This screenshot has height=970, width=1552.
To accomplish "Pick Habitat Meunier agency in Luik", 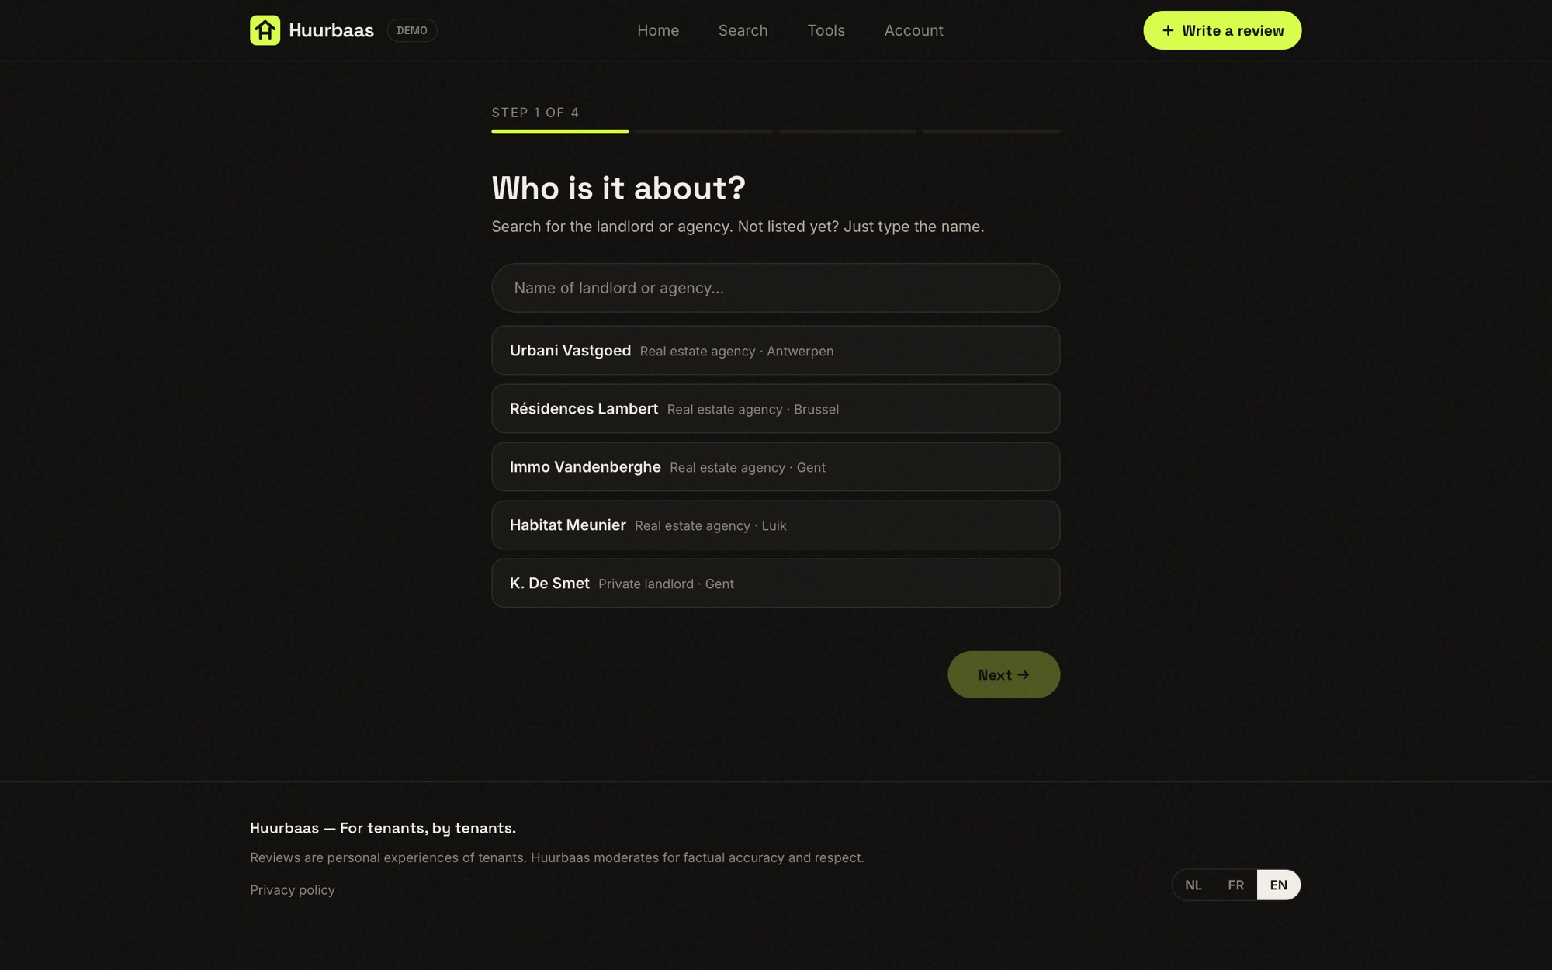I will 775,525.
